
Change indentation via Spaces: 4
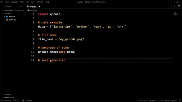pos(153,101)
